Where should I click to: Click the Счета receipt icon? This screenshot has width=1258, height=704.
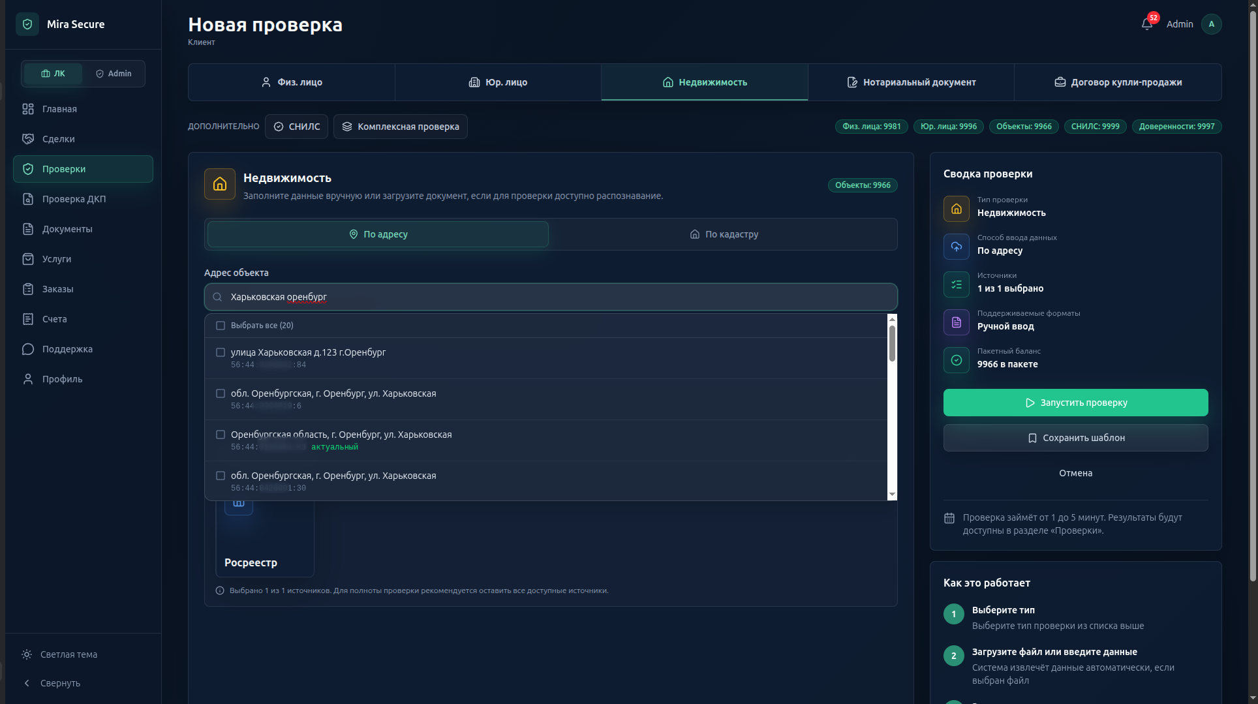(x=28, y=319)
